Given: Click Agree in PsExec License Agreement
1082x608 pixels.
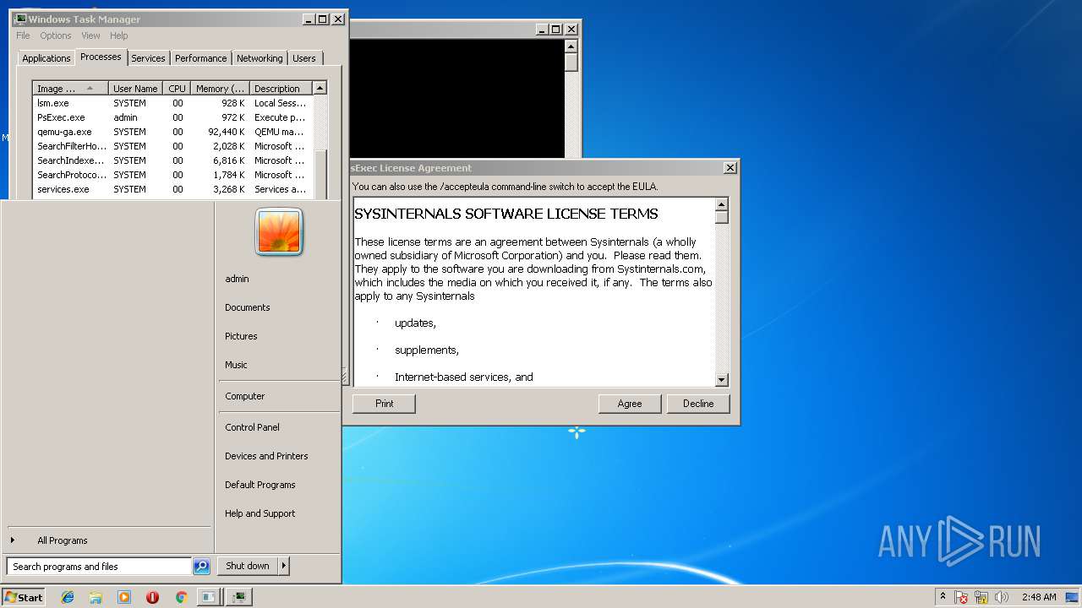Looking at the screenshot, I should point(630,404).
